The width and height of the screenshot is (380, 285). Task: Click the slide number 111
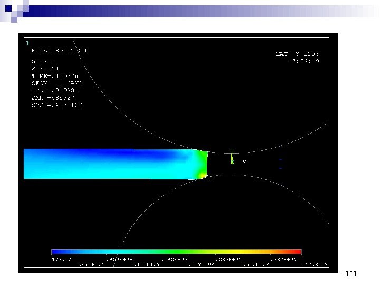[351, 273]
